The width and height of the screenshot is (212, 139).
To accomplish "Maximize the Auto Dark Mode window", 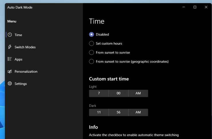I will pos(195,7).
